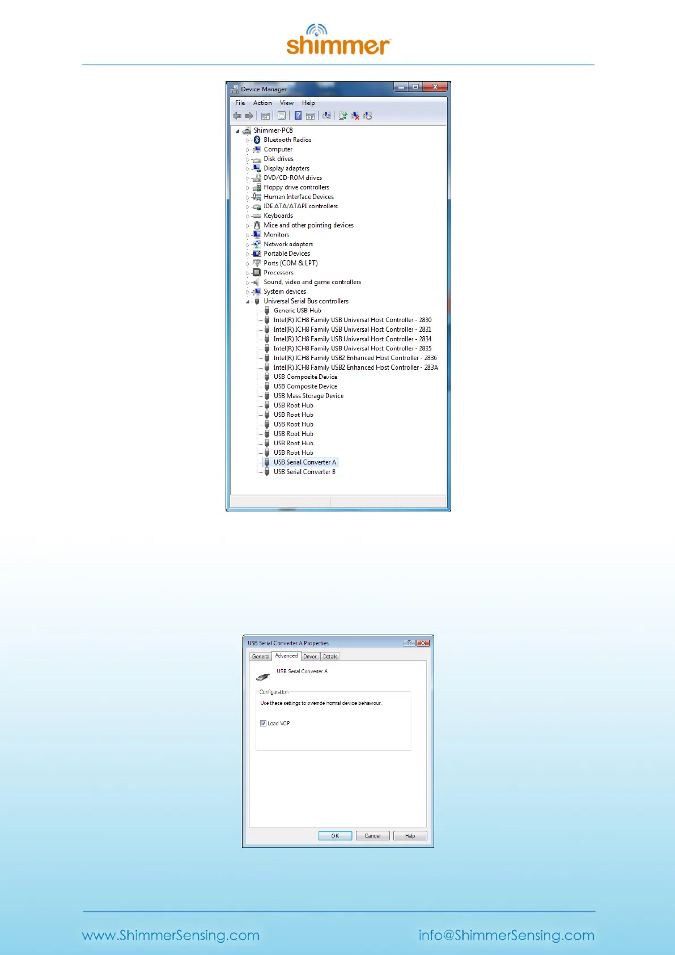Click the Disk drives icon in tree
The width and height of the screenshot is (675, 955).
pyautogui.click(x=257, y=159)
